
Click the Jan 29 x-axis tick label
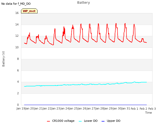coord(108,108)
